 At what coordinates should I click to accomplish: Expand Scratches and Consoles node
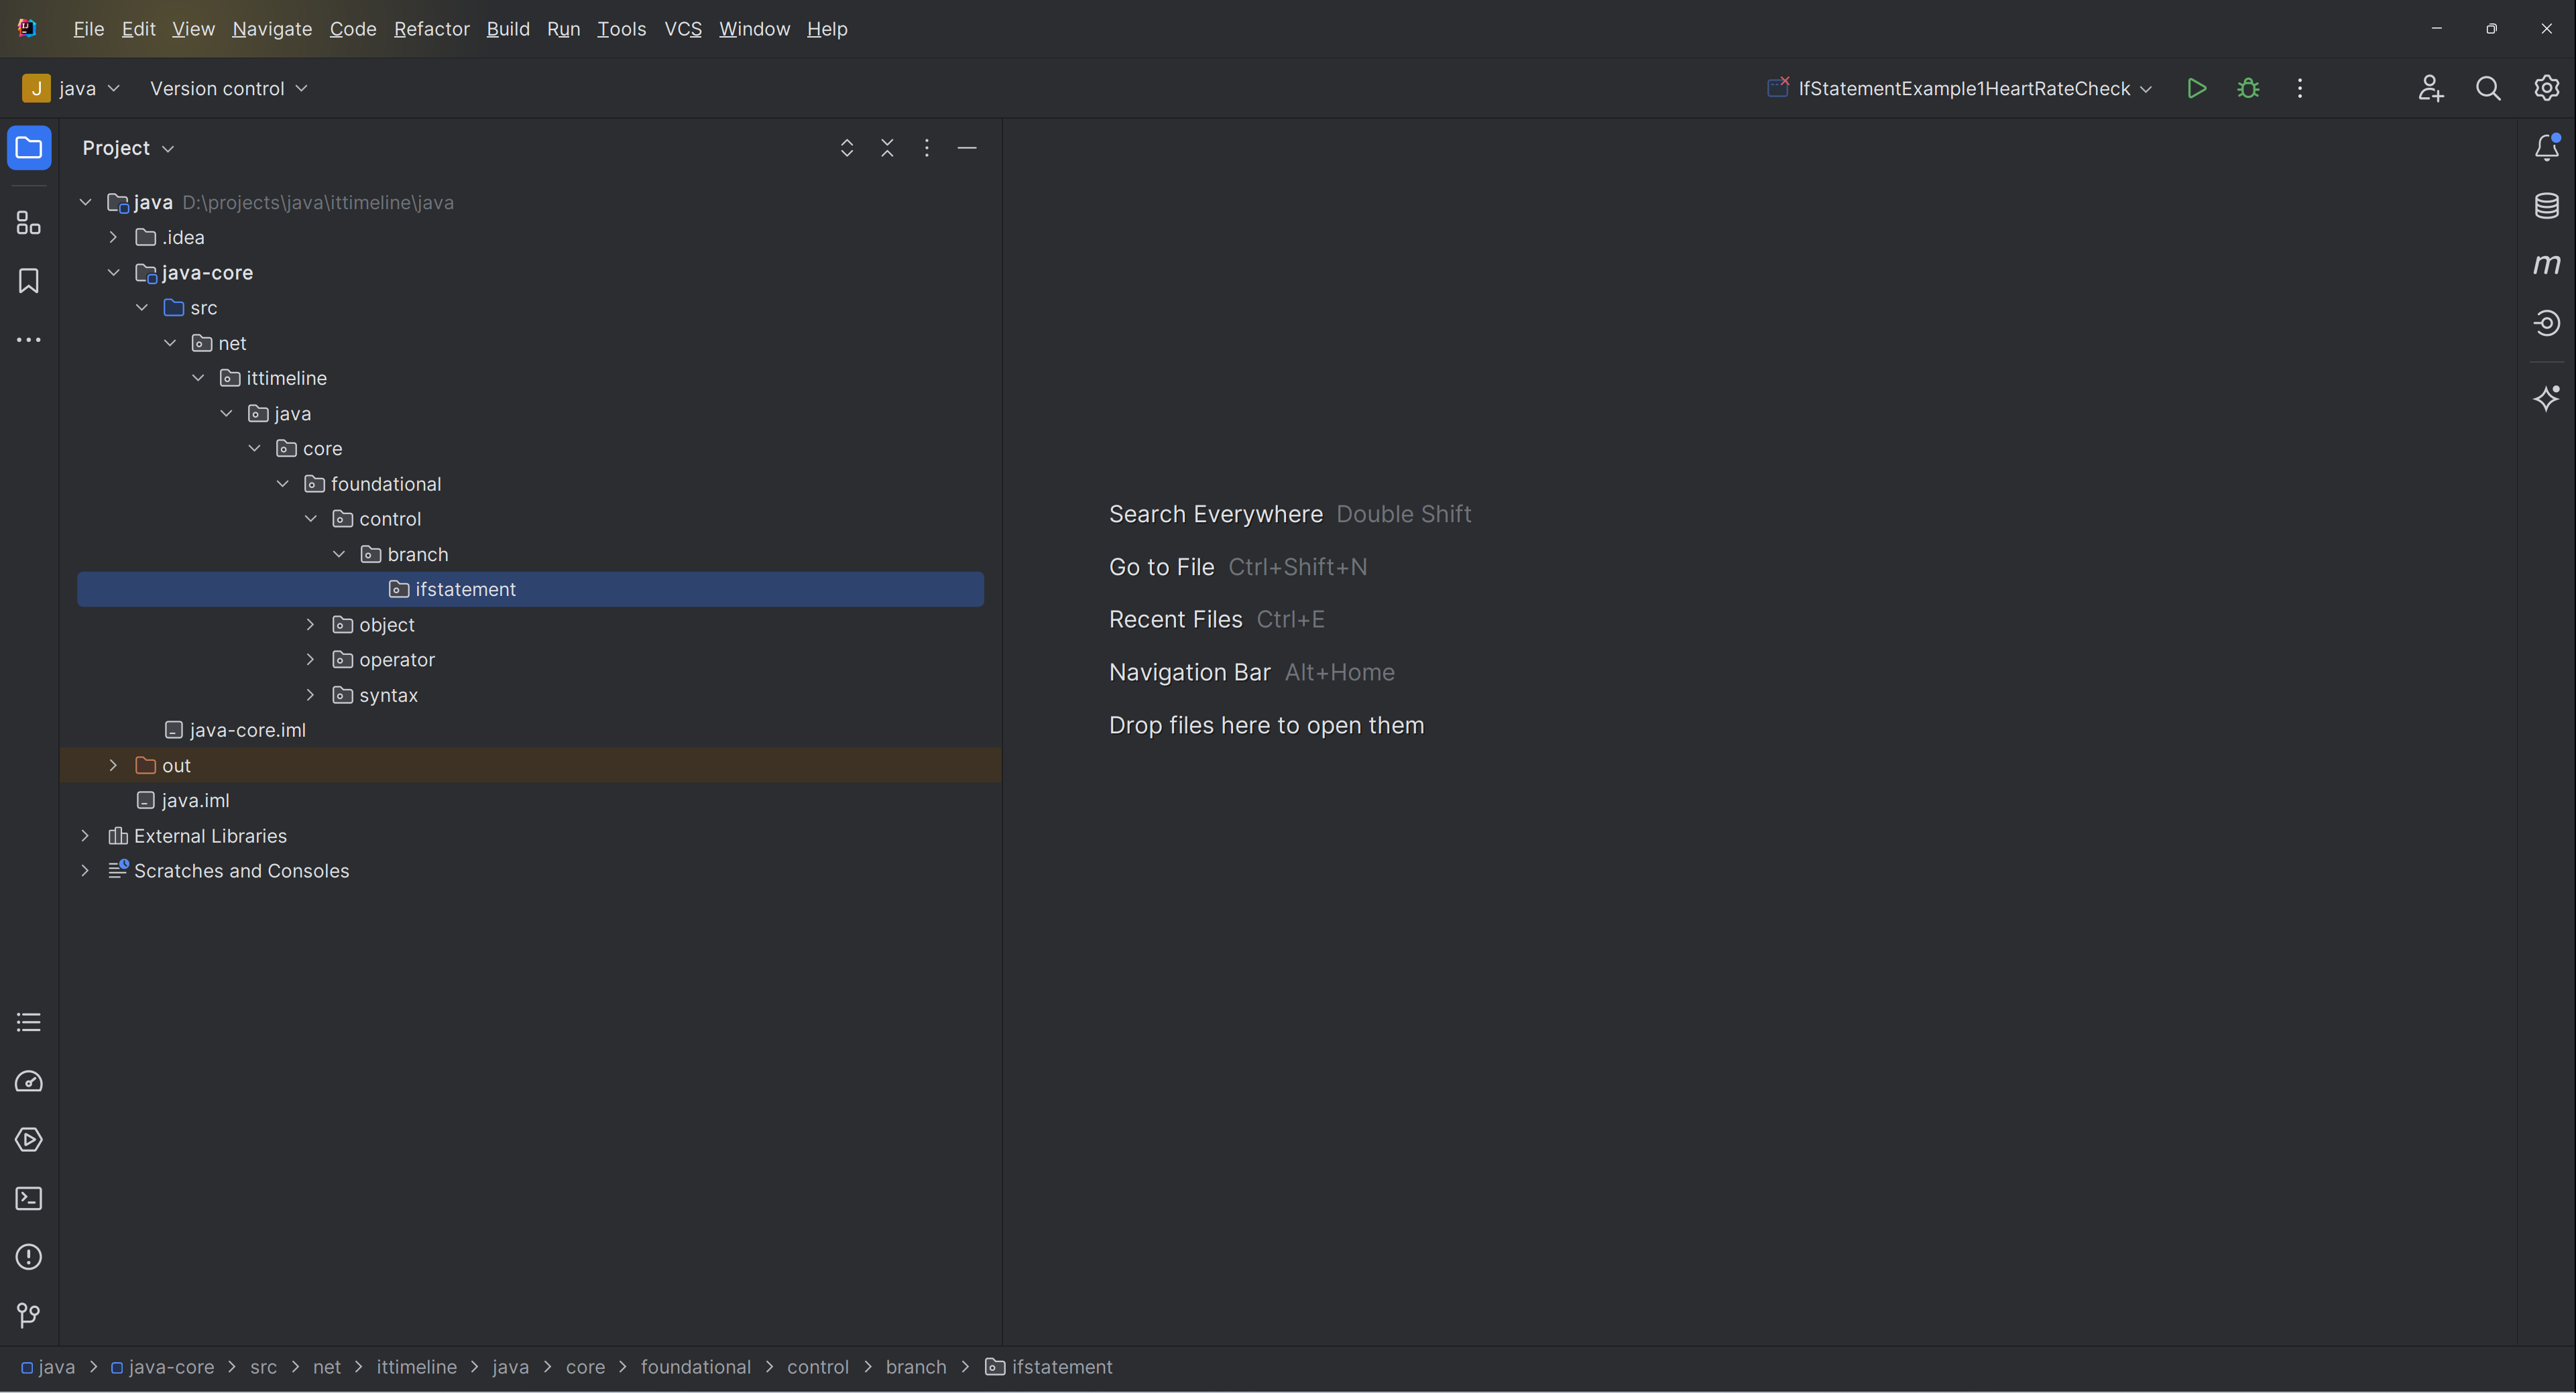85,871
